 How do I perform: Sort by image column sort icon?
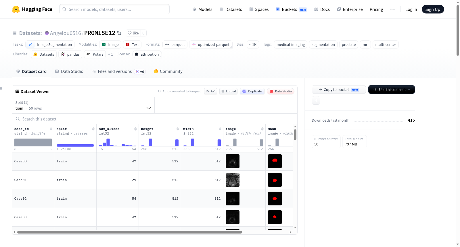[x=262, y=129]
